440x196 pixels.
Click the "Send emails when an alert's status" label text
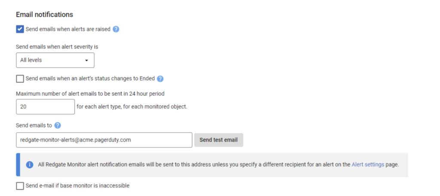pyautogui.click(x=90, y=78)
